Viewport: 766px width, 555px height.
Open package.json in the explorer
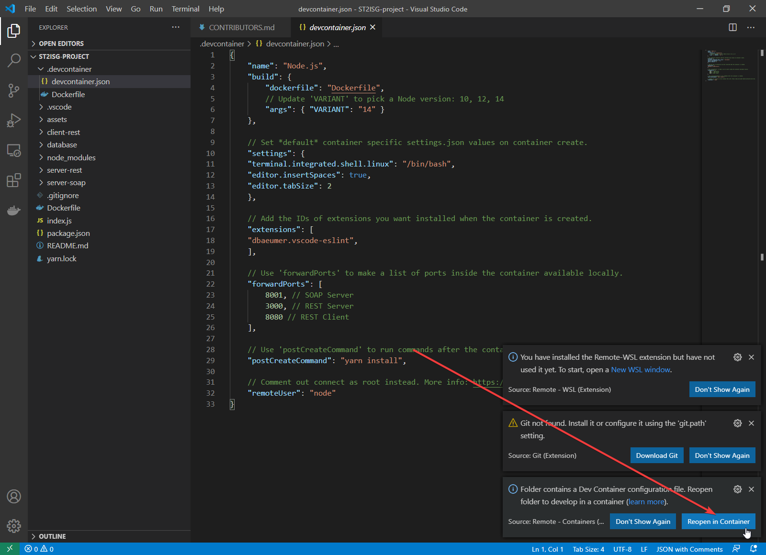[109, 233]
